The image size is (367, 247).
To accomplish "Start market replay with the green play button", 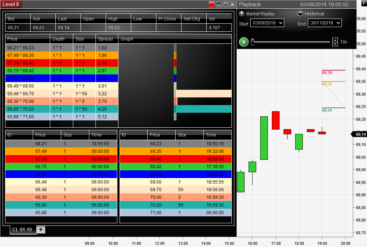I will pyautogui.click(x=244, y=42).
